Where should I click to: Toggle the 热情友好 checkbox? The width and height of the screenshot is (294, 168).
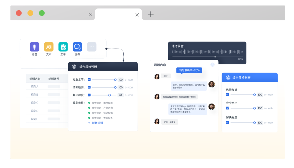coord(227,95)
